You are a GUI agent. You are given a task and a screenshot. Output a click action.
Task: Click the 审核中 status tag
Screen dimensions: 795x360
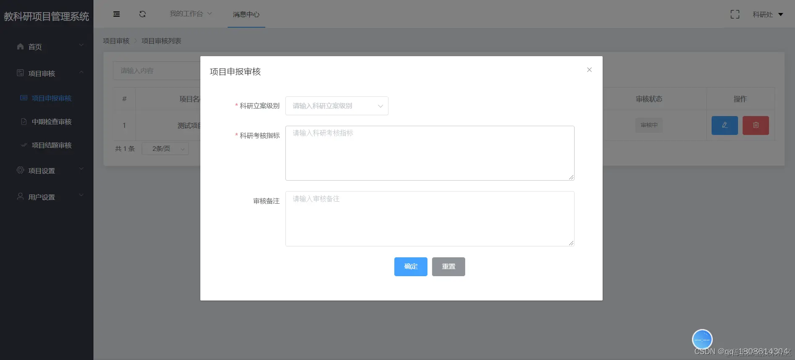tap(649, 125)
